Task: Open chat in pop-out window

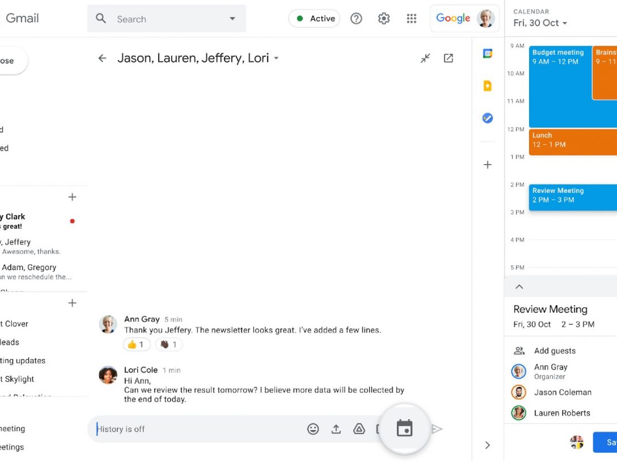Action: click(448, 58)
